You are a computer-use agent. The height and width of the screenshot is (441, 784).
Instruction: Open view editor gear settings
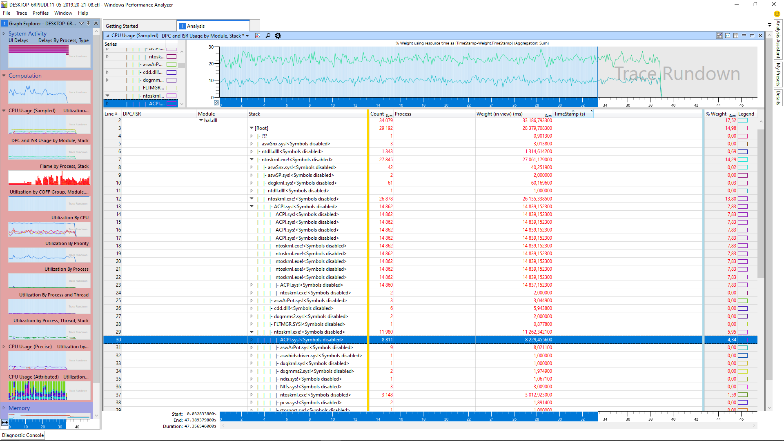click(278, 36)
